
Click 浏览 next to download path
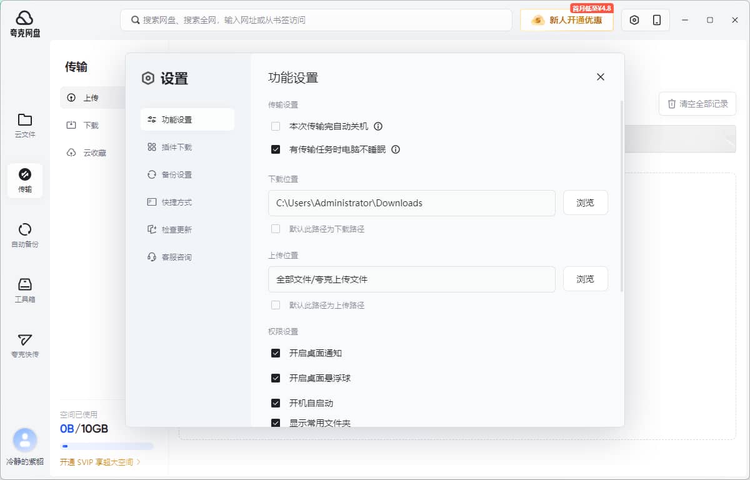[x=586, y=202]
